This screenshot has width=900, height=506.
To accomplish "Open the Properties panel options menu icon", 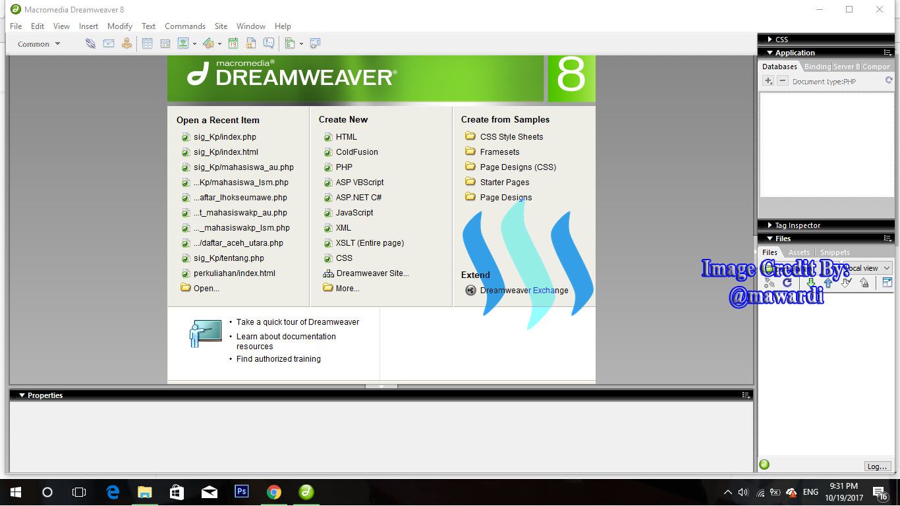I will point(746,395).
